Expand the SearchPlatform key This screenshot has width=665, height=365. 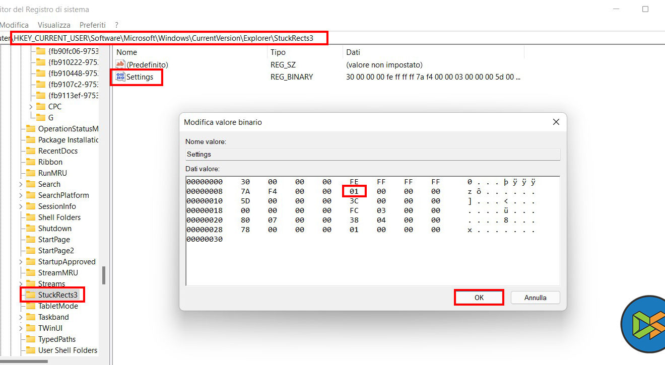pos(21,195)
